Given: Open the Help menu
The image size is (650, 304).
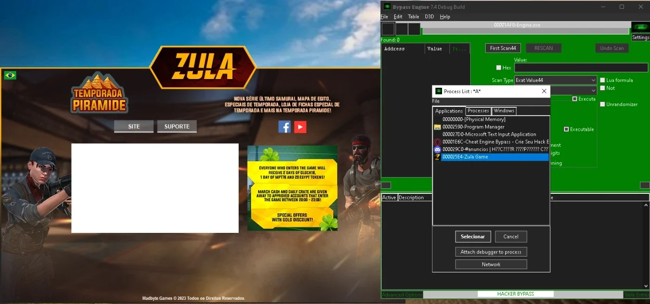Looking at the screenshot, I should (445, 17).
